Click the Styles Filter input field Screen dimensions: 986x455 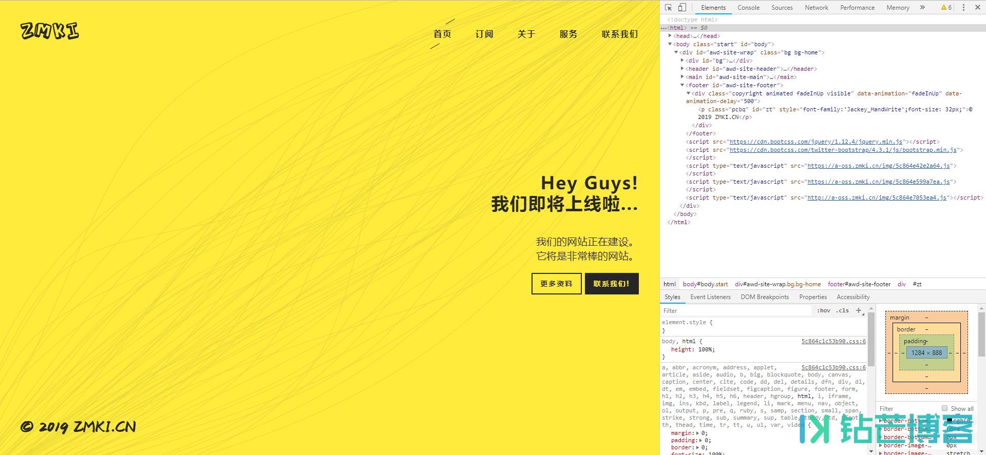[x=736, y=310]
